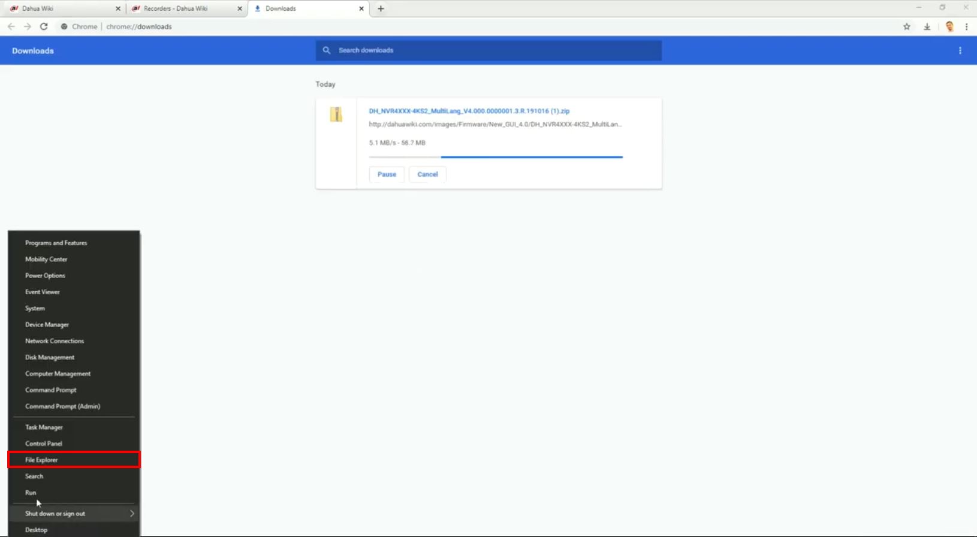The height and width of the screenshot is (537, 977).
Task: Open the System entry
Action: (x=74, y=308)
